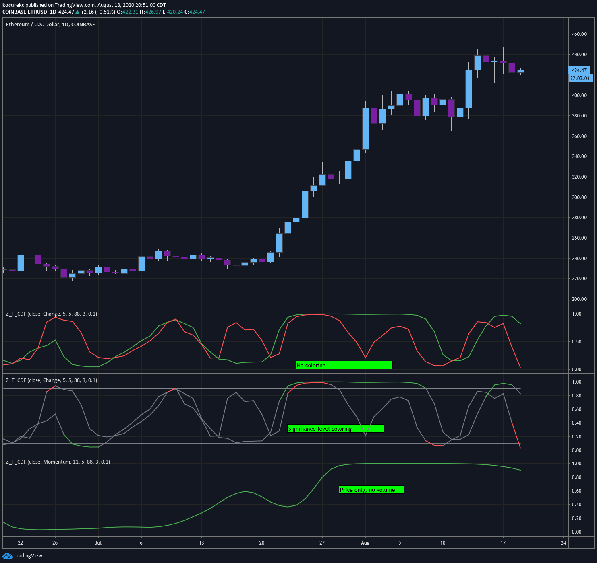Click the '6' date axis label
597x563 pixels.
[x=141, y=543]
